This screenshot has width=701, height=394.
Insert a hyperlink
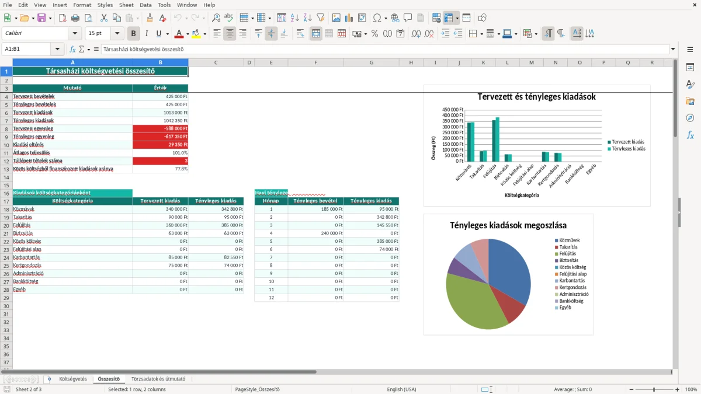click(395, 18)
